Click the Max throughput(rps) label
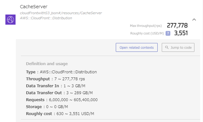The width and height of the screenshot is (203, 122). (146, 26)
